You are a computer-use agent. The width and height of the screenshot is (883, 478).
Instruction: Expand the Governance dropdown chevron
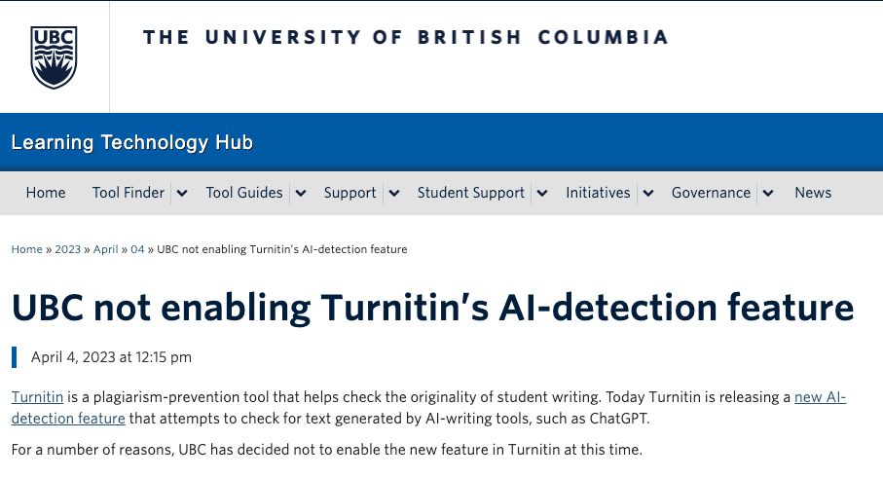tap(768, 193)
